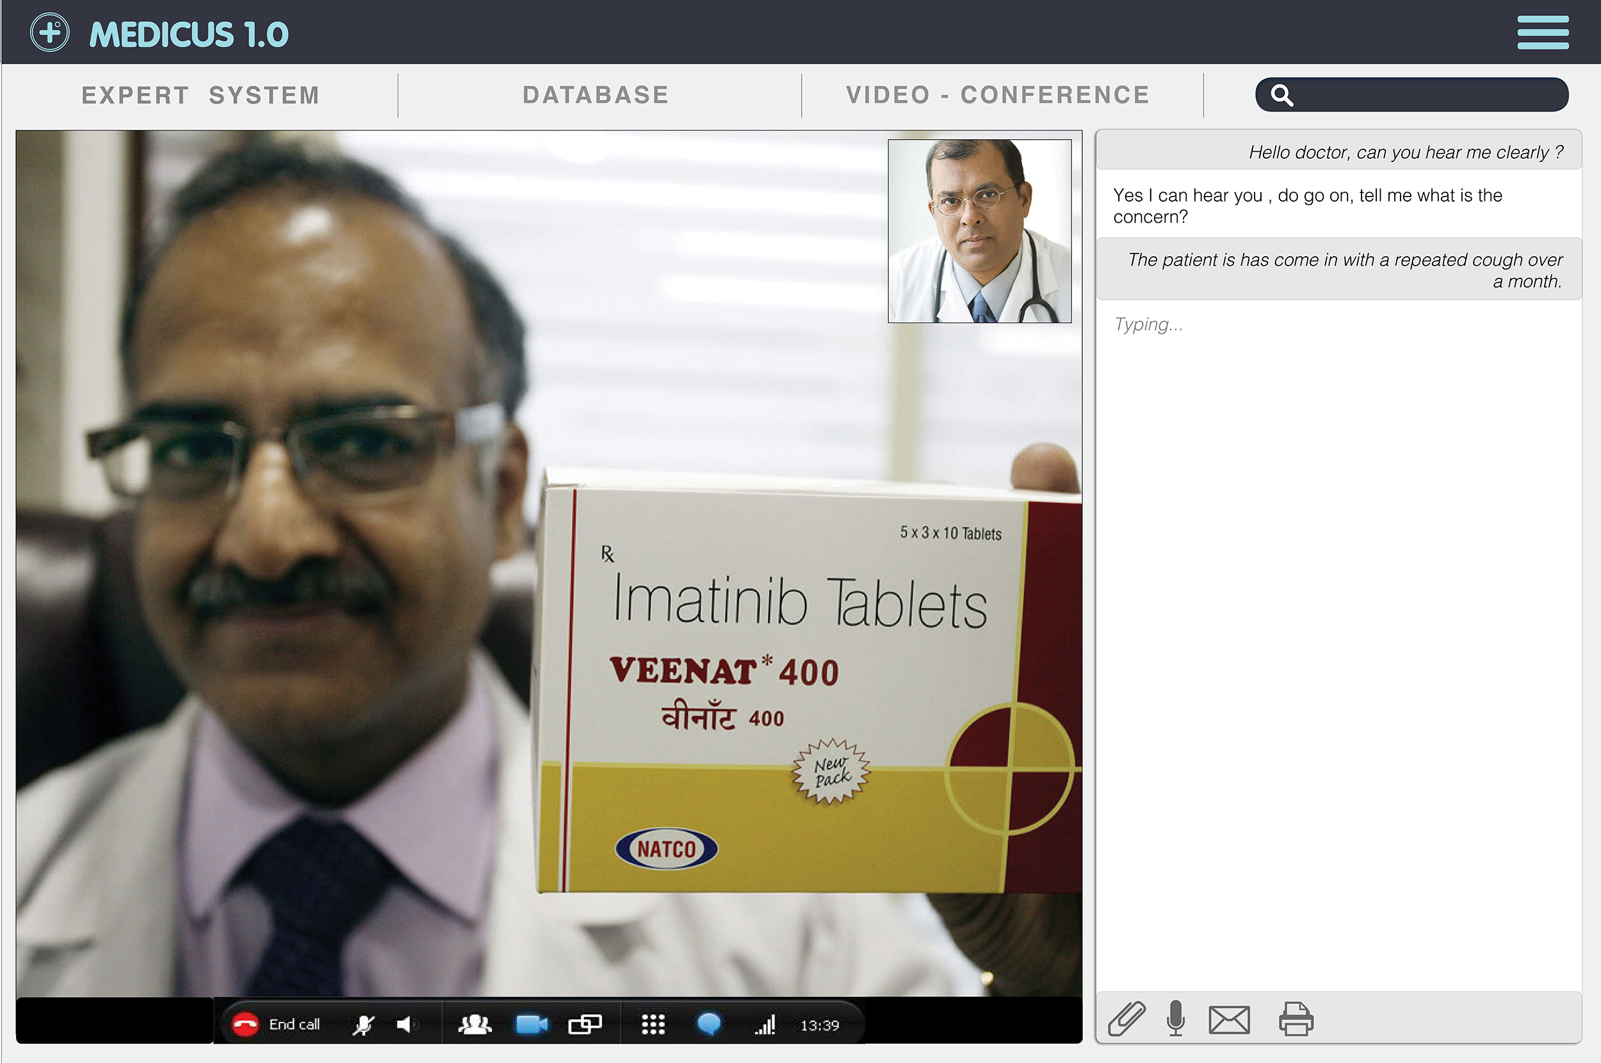Open the Expert System tab
This screenshot has width=1601, height=1063.
coord(200,95)
